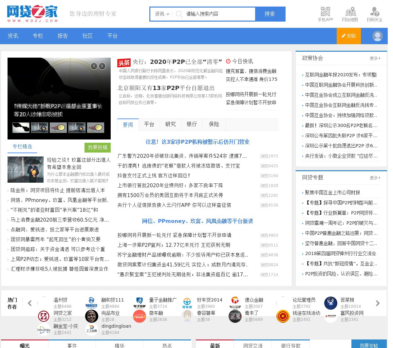Screen dimensions: 393x348
Task: Open the 资讯 search category dropdown
Action: [x=162, y=14]
